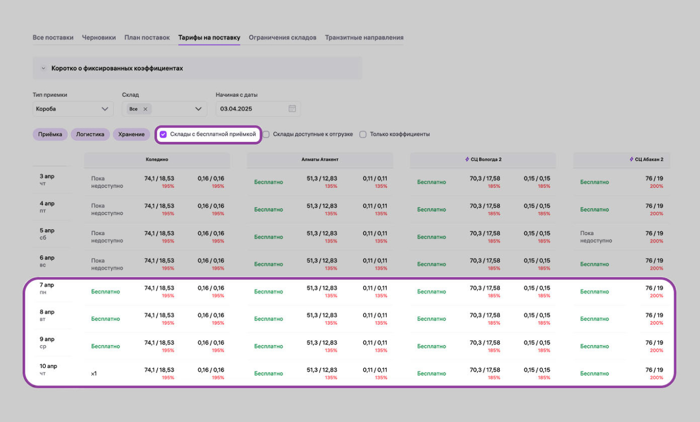Select the '8 апр вт' date row

click(x=47, y=316)
